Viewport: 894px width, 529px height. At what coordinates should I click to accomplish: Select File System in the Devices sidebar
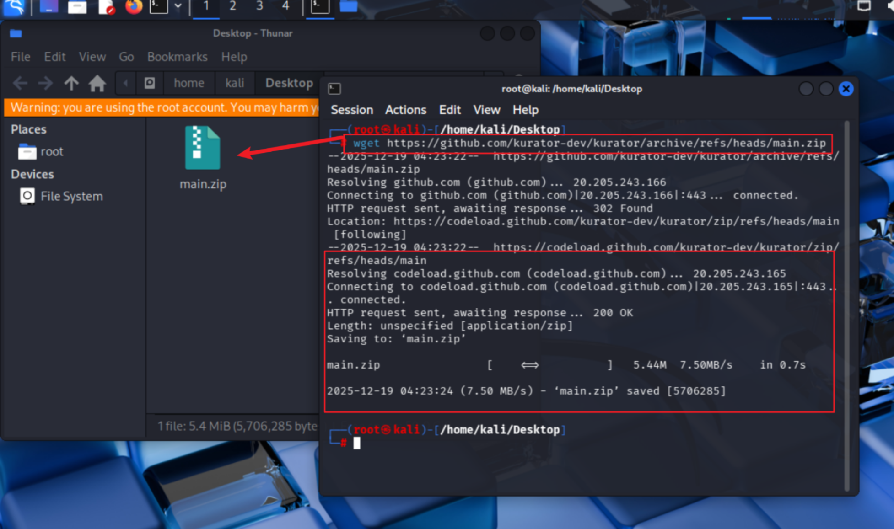point(71,196)
